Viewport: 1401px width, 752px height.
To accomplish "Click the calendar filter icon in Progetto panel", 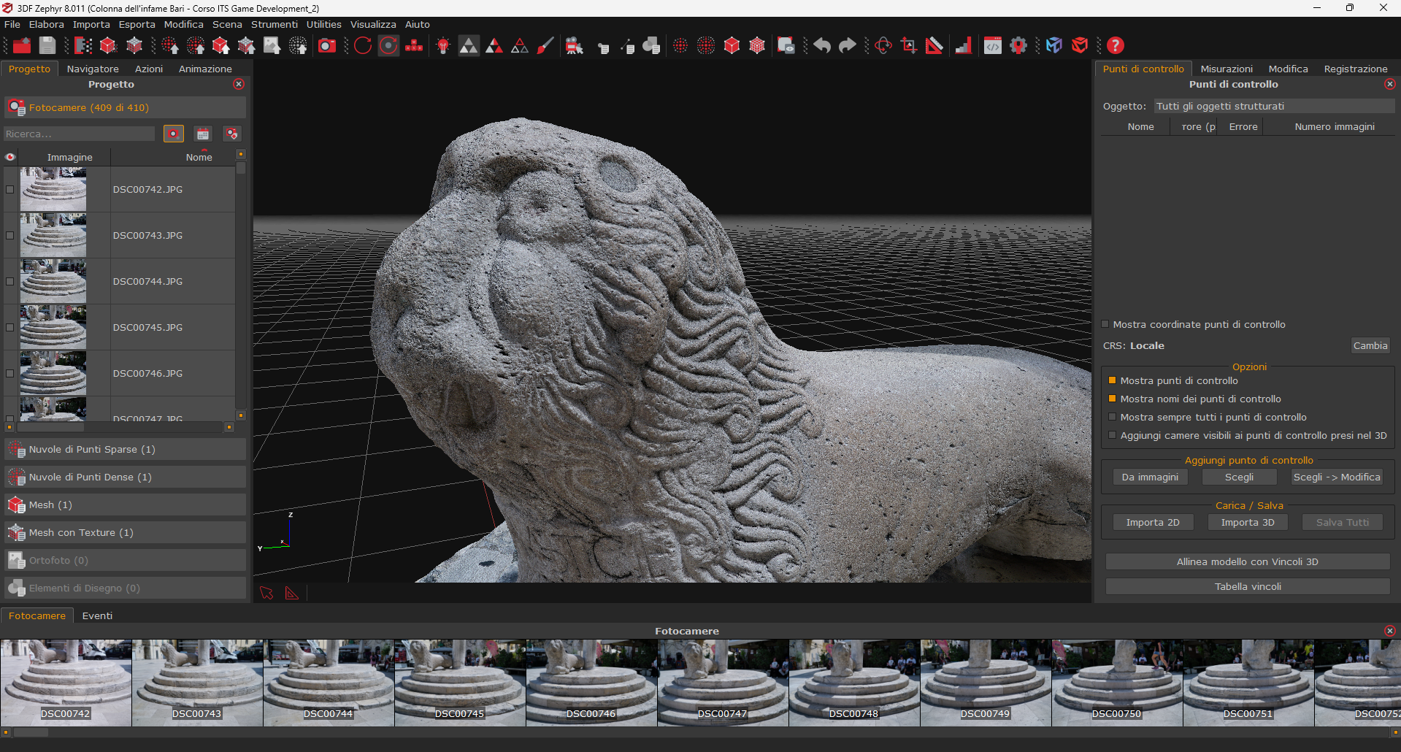I will point(203,134).
